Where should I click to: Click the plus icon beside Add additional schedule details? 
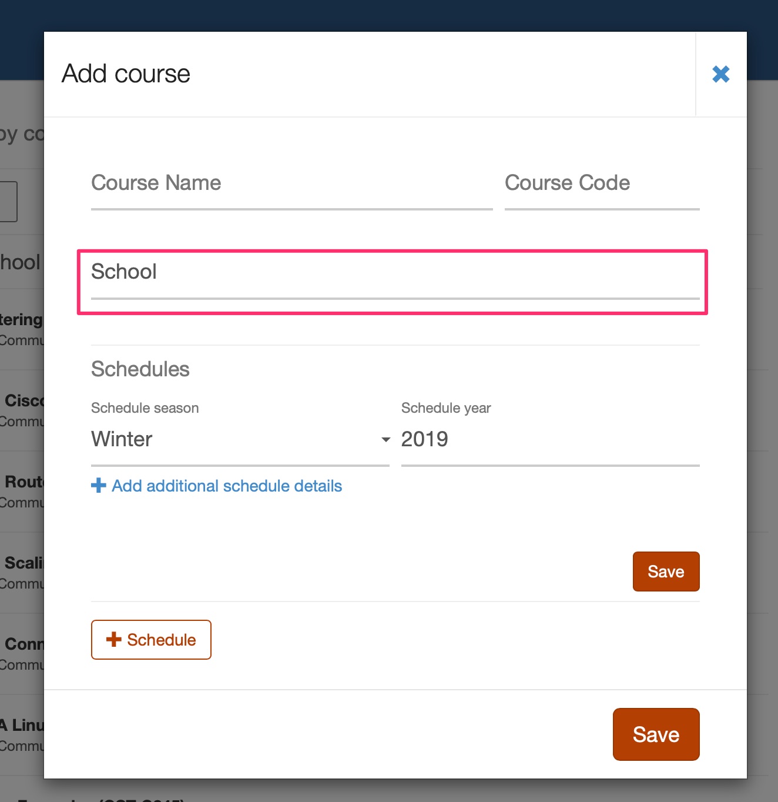(99, 486)
